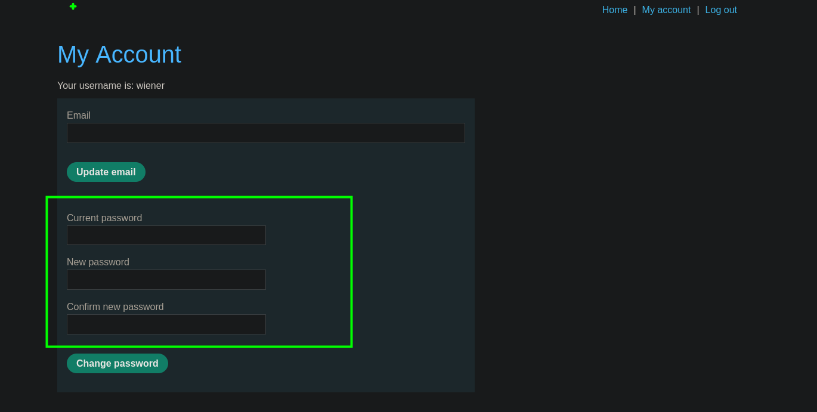Open the My account link
The height and width of the screenshot is (412, 817).
(666, 10)
